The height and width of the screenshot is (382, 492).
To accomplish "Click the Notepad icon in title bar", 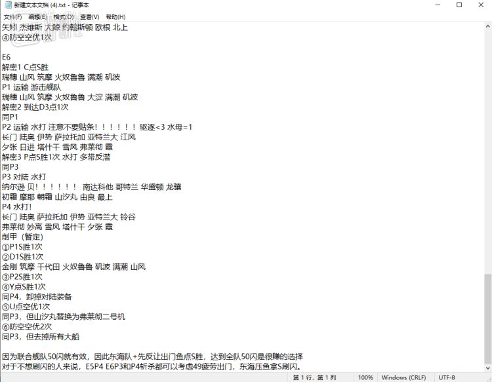I will 8,5.
